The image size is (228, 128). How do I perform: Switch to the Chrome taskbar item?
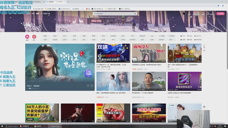[x=40, y=126]
